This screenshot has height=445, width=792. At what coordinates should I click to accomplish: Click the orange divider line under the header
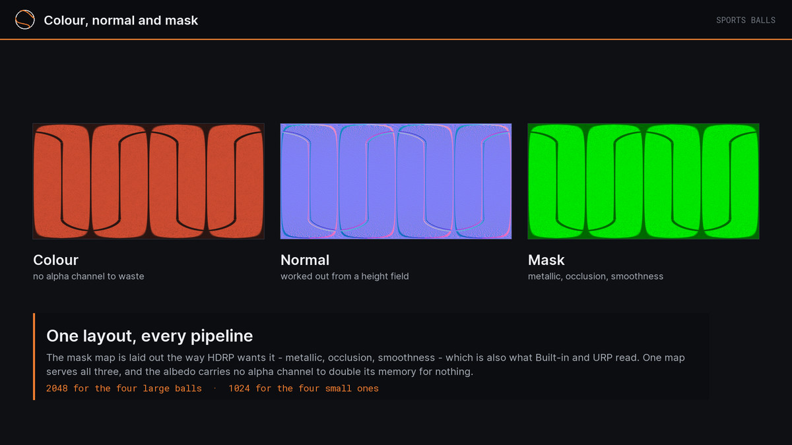[396, 40]
